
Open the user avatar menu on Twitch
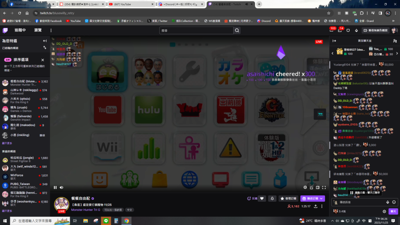(394, 30)
